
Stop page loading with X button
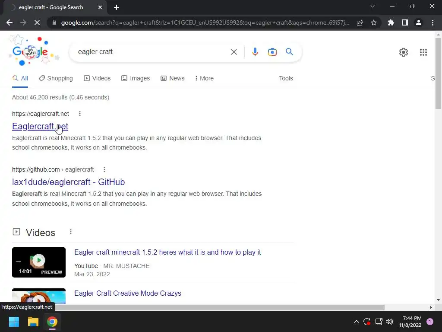pos(37,22)
